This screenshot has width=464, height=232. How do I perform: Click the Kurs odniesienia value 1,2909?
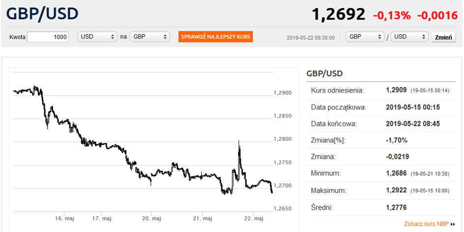397,90
